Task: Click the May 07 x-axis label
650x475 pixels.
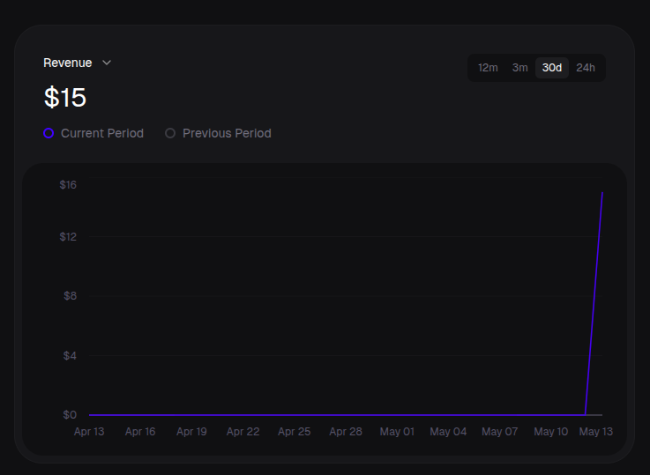Action: (x=499, y=432)
